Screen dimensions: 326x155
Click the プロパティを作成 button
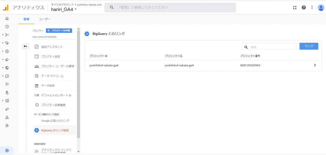point(59,31)
